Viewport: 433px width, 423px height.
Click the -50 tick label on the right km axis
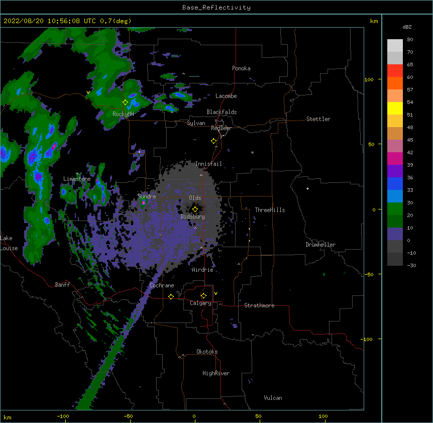point(369,274)
